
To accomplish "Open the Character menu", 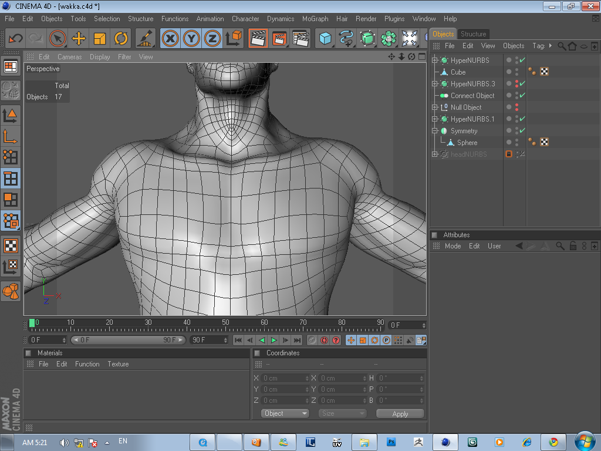I will tap(245, 19).
